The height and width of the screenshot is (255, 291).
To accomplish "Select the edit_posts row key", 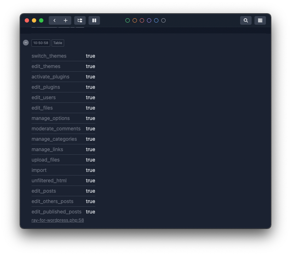I will coord(44,191).
